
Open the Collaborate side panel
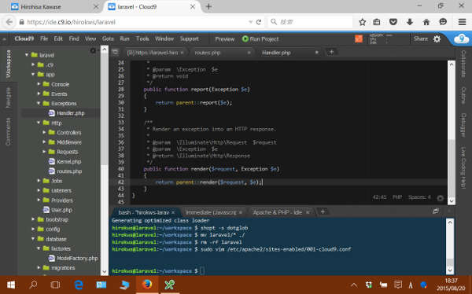click(463, 64)
